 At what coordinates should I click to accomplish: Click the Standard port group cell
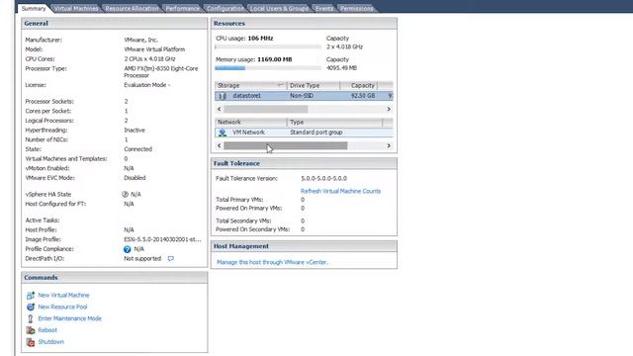[316, 133]
